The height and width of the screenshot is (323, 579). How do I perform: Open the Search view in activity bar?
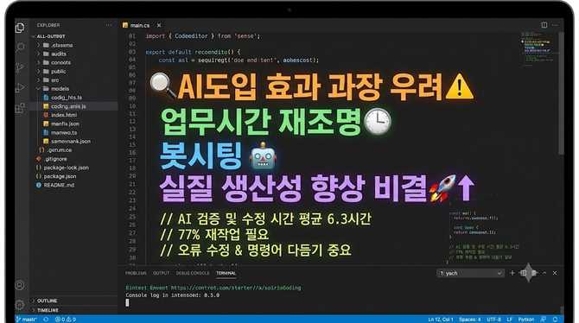[x=21, y=47]
